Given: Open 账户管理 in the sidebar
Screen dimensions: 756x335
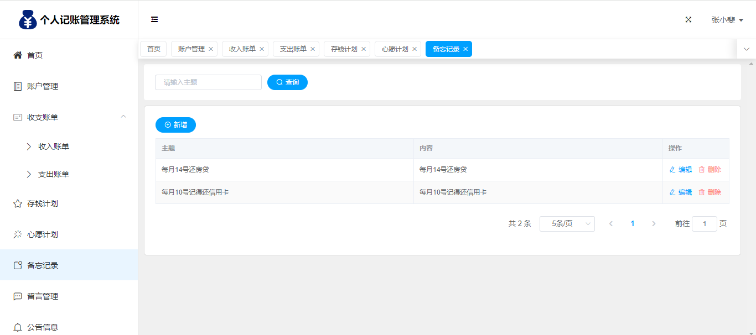Looking at the screenshot, I should pos(43,86).
